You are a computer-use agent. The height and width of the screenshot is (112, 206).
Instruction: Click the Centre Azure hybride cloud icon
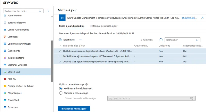(5, 30)
